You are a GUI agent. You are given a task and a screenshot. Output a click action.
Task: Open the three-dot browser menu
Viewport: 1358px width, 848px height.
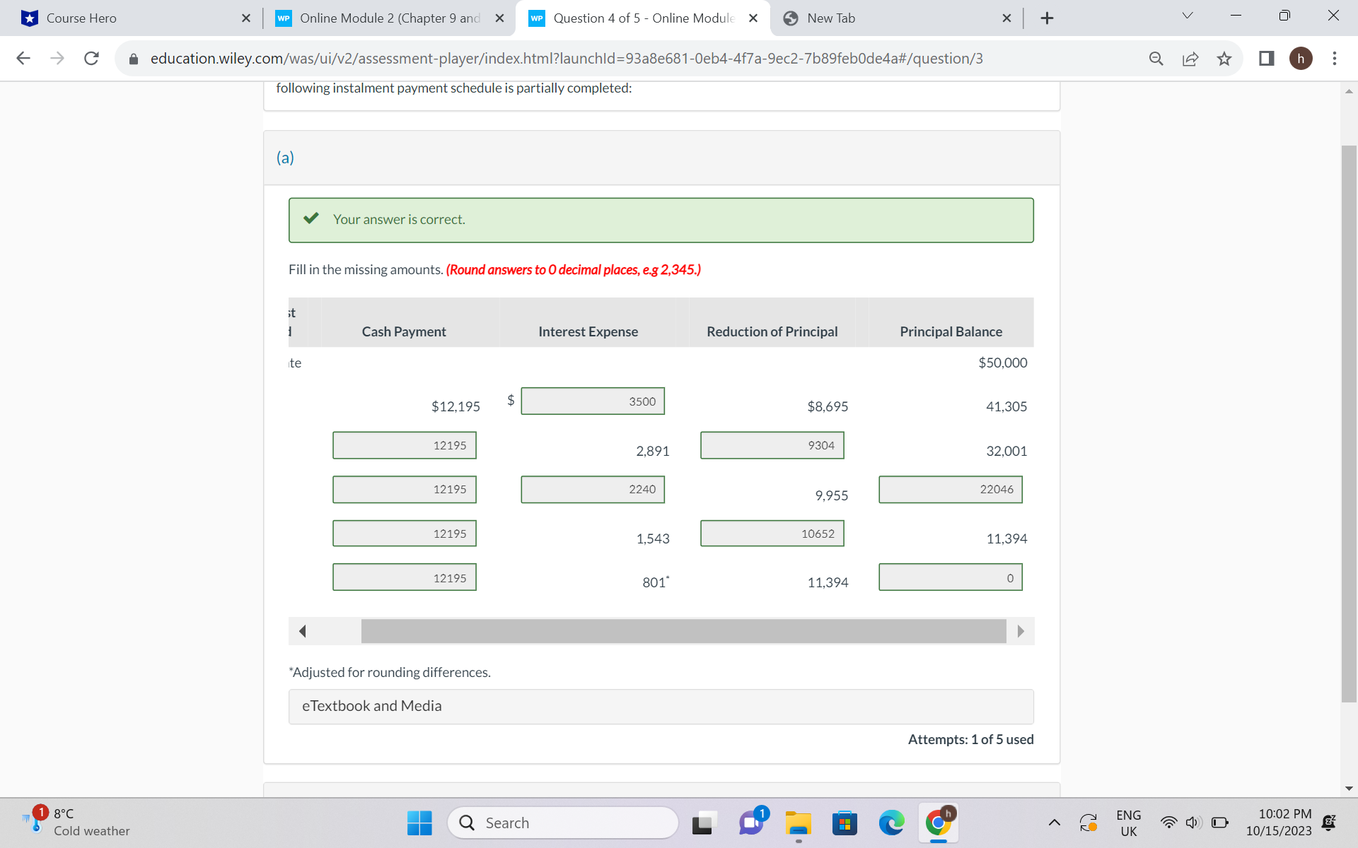(x=1335, y=59)
